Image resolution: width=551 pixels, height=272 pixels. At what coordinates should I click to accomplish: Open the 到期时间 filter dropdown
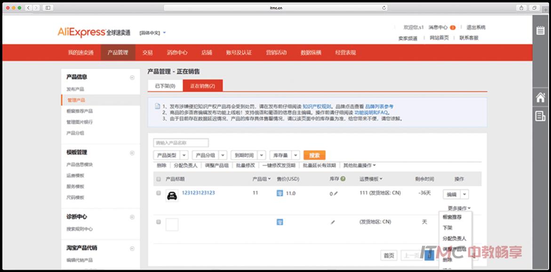click(248, 155)
